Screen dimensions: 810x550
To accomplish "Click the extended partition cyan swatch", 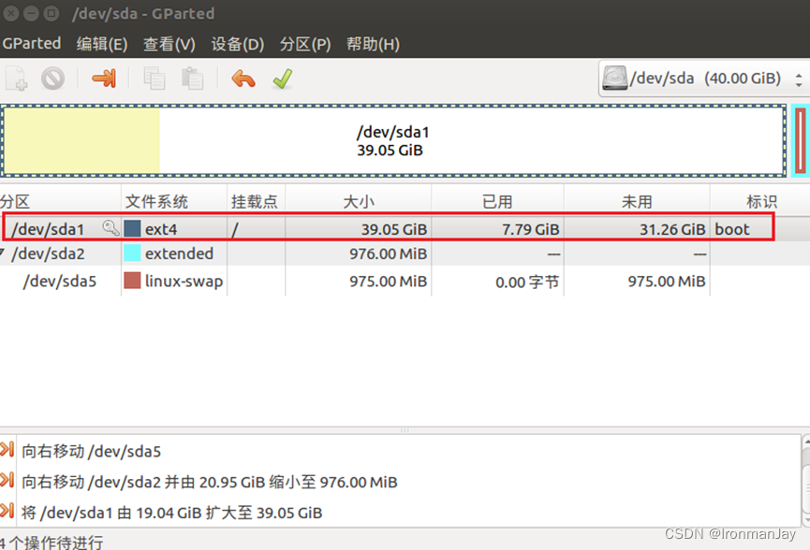I will (132, 253).
